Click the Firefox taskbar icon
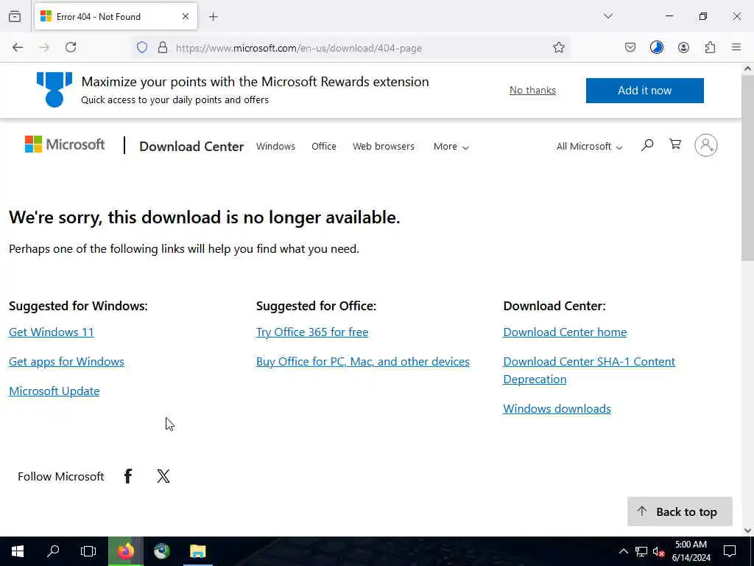 (125, 551)
